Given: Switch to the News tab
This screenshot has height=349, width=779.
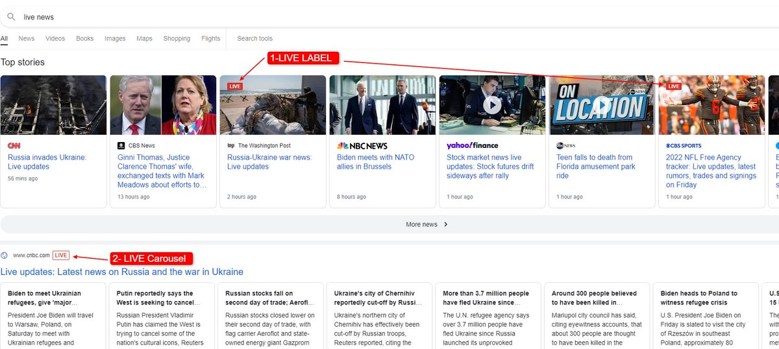Looking at the screenshot, I should [27, 38].
